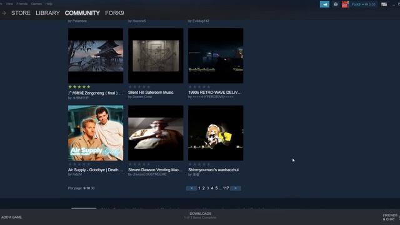
Task: Go to page 3
Action: [207, 188]
